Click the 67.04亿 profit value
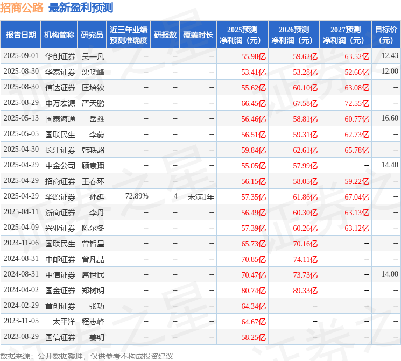401x361 pixels. tap(357, 196)
